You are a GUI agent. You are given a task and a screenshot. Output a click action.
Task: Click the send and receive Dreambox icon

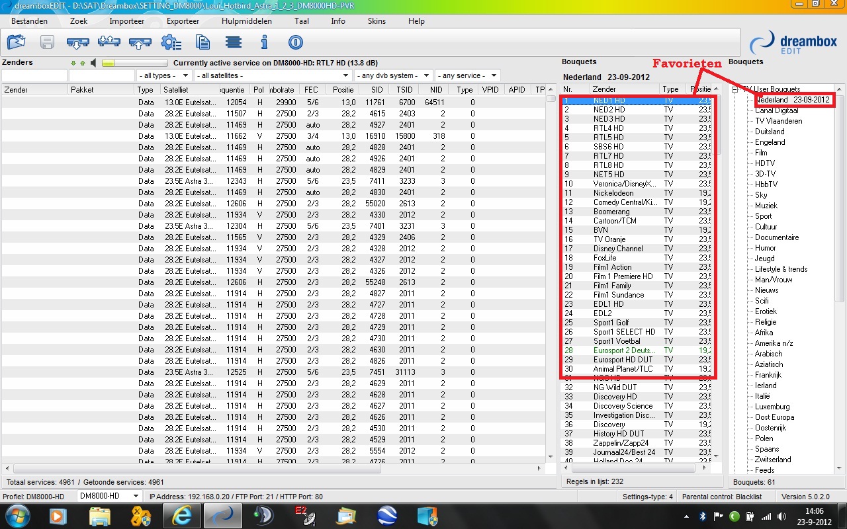point(109,43)
